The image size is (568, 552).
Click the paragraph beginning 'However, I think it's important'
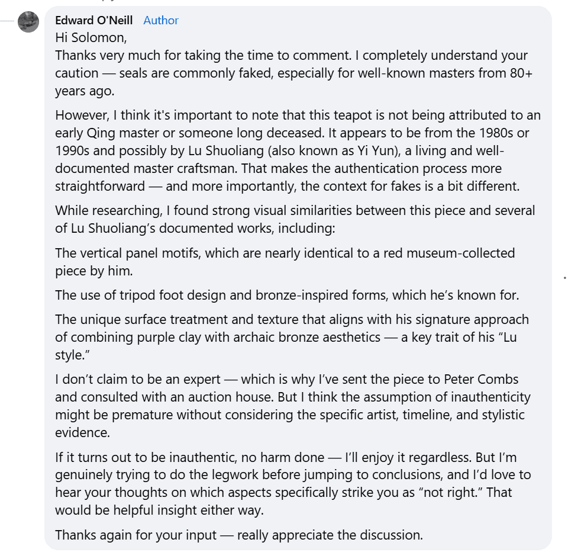click(298, 150)
